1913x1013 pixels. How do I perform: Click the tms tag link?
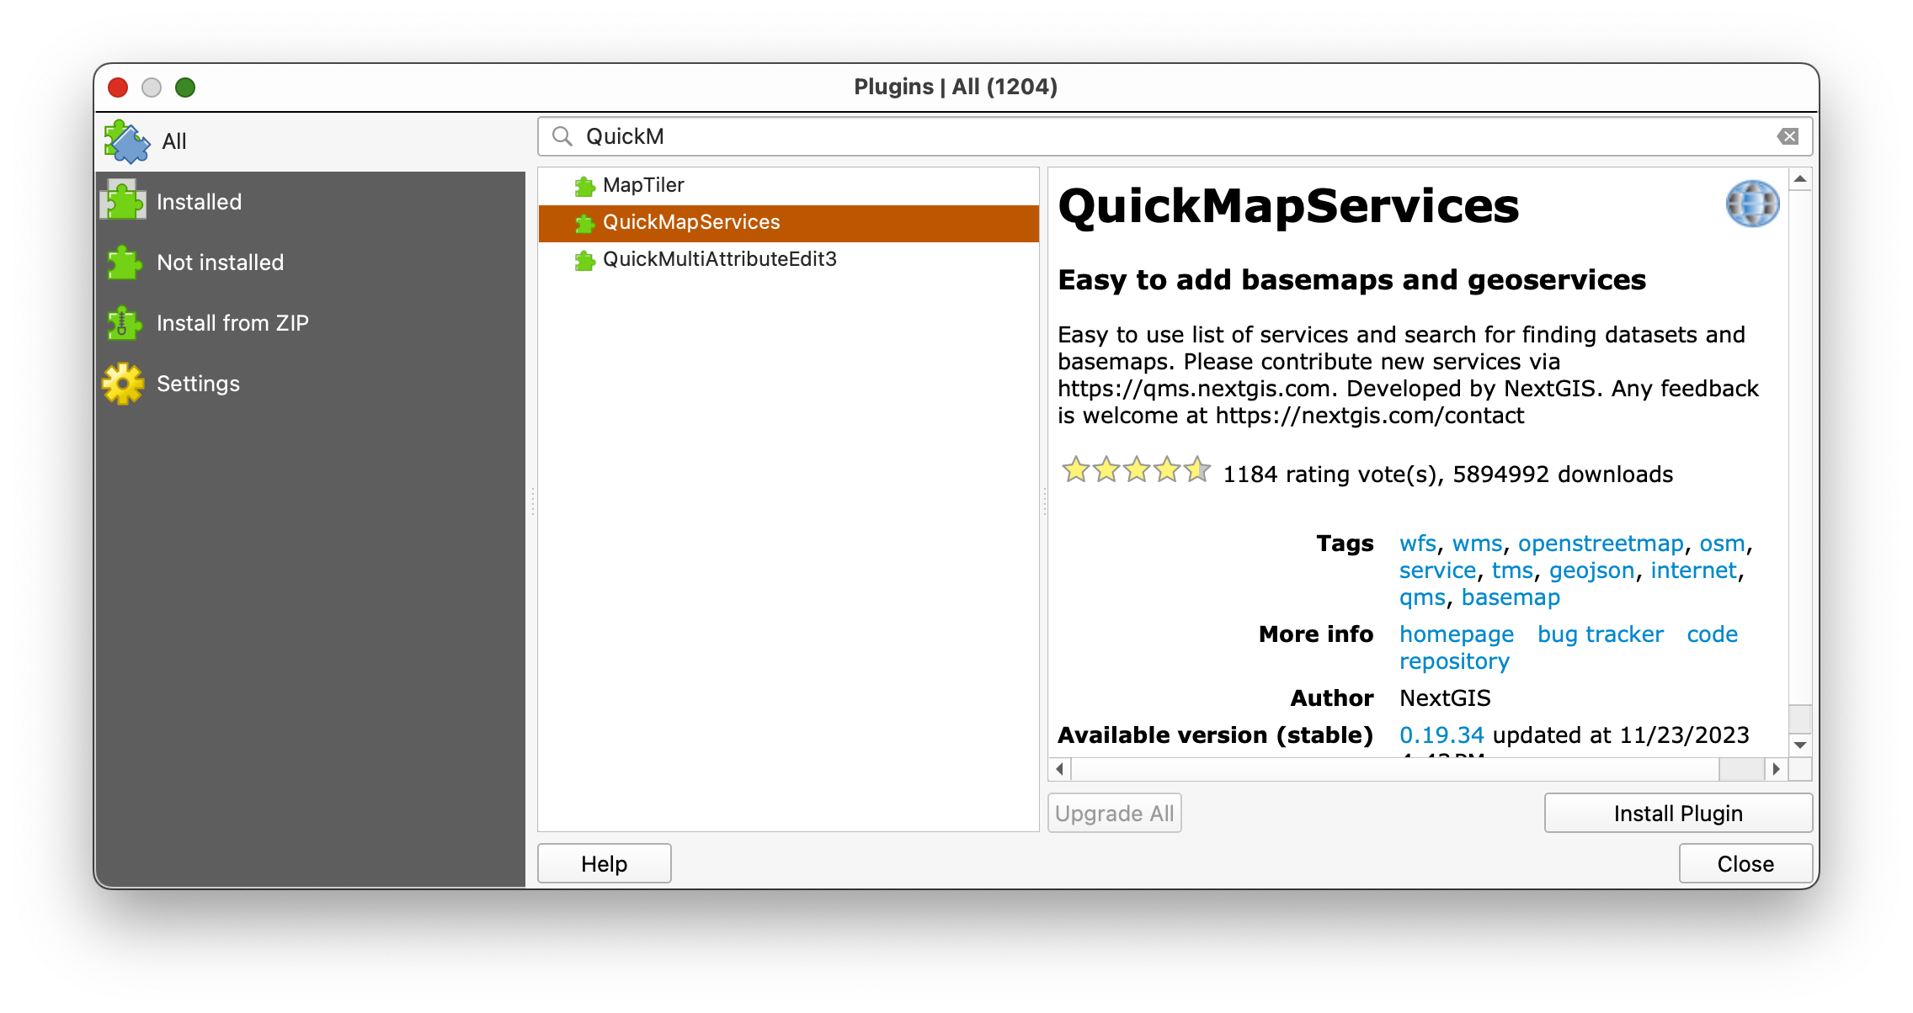(1512, 570)
